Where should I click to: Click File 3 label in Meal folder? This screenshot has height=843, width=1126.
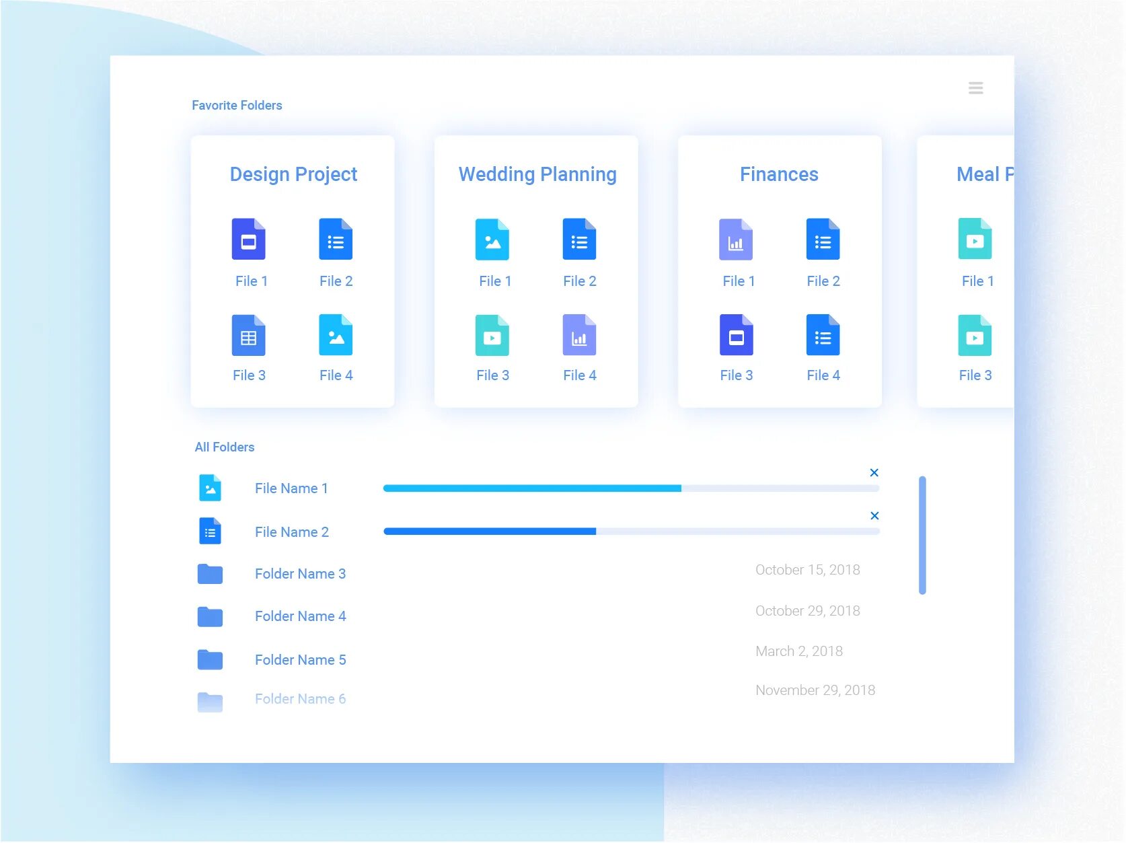pyautogui.click(x=975, y=375)
